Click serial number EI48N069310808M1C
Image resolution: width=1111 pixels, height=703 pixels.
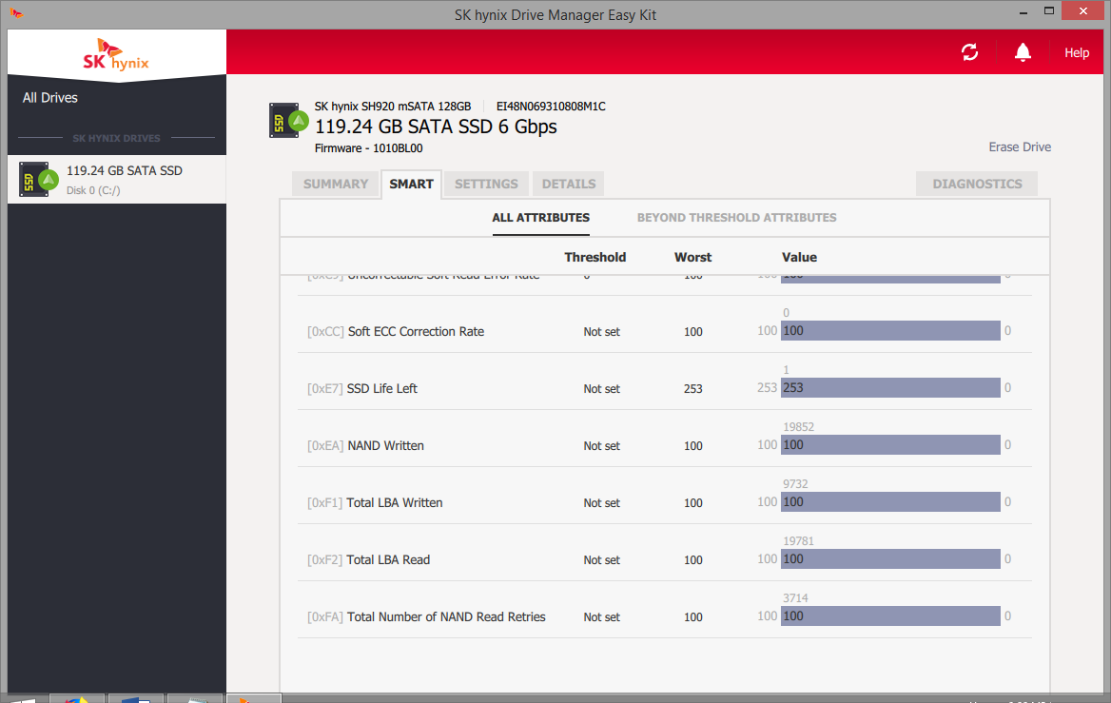tap(551, 107)
